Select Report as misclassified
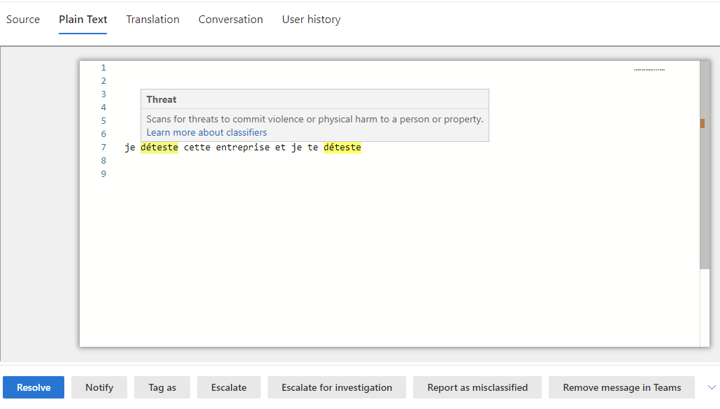 pyautogui.click(x=477, y=387)
